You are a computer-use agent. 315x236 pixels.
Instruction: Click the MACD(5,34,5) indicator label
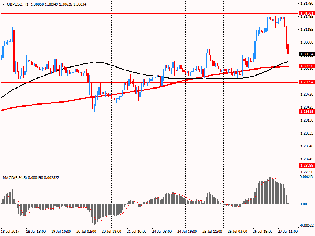(15, 178)
